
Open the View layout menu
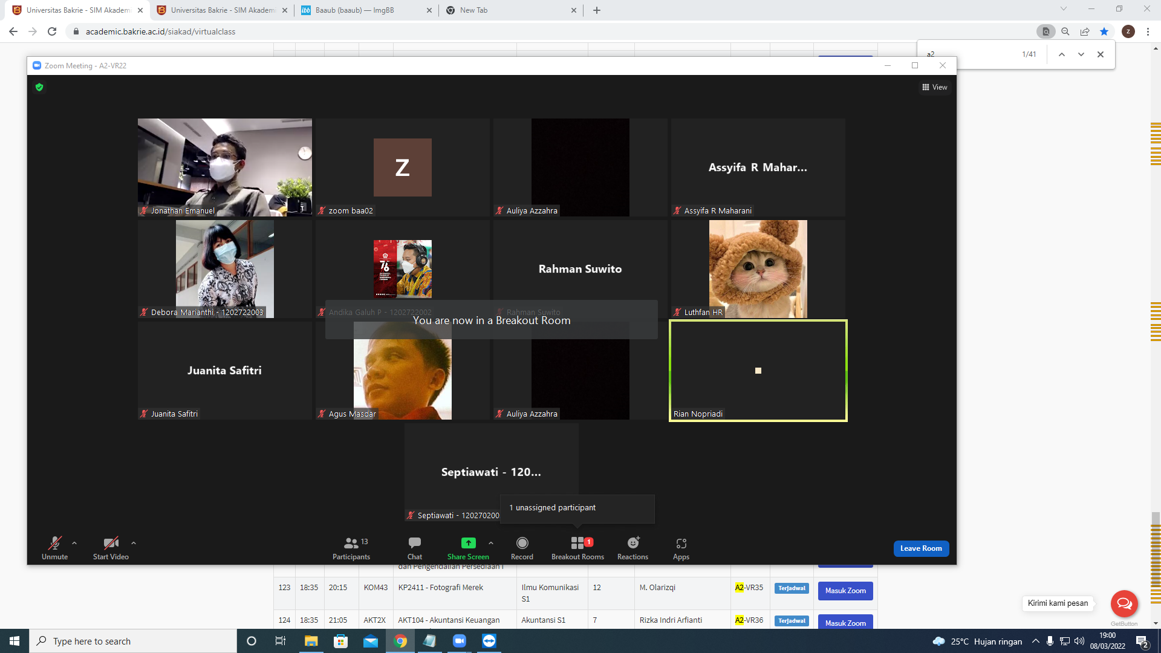pos(935,87)
